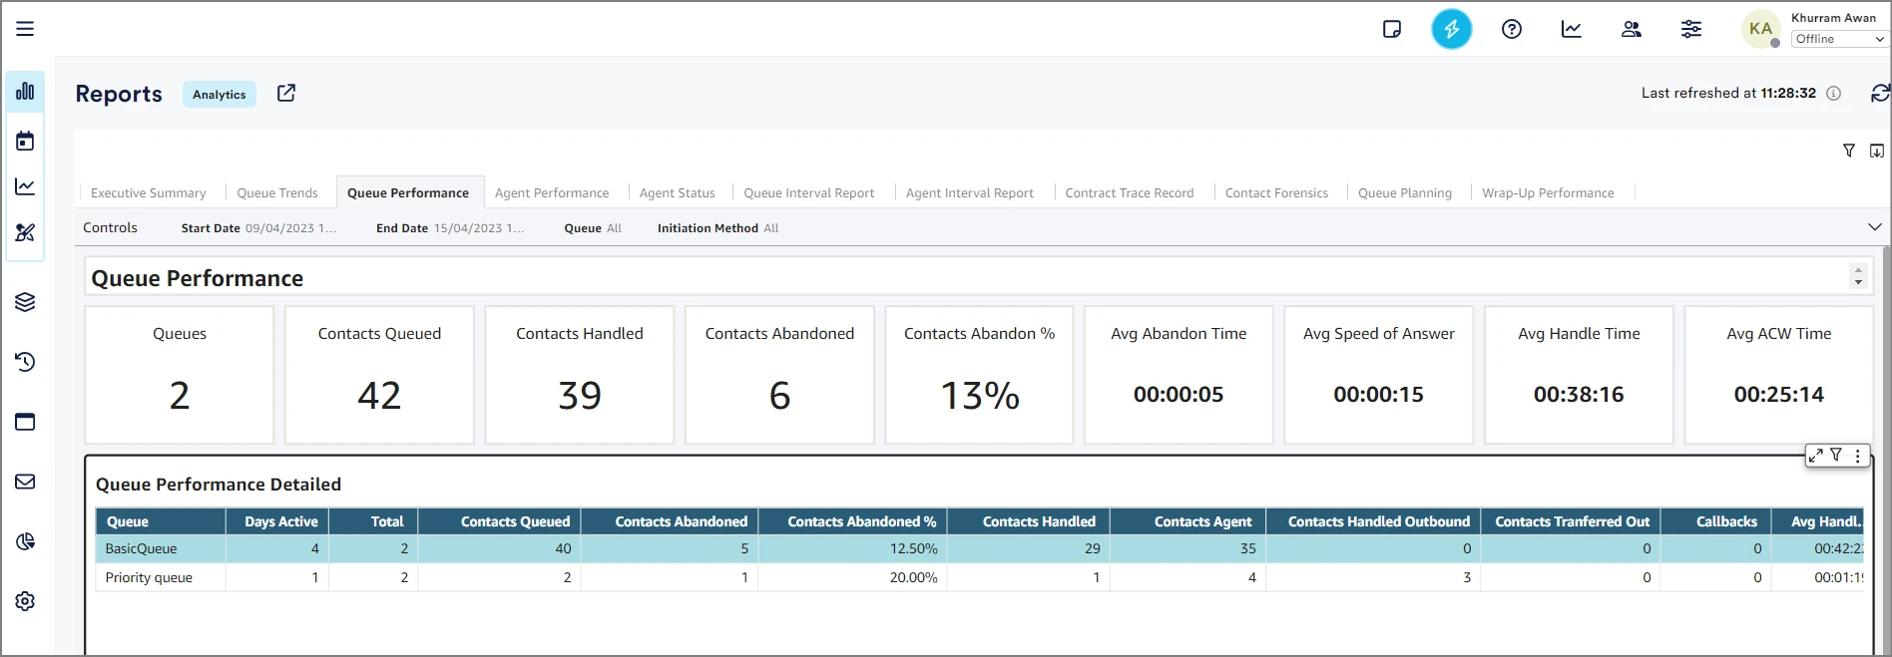This screenshot has height=657, width=1892.
Task: Click the blue lightning bolt icon
Action: click(x=1451, y=29)
